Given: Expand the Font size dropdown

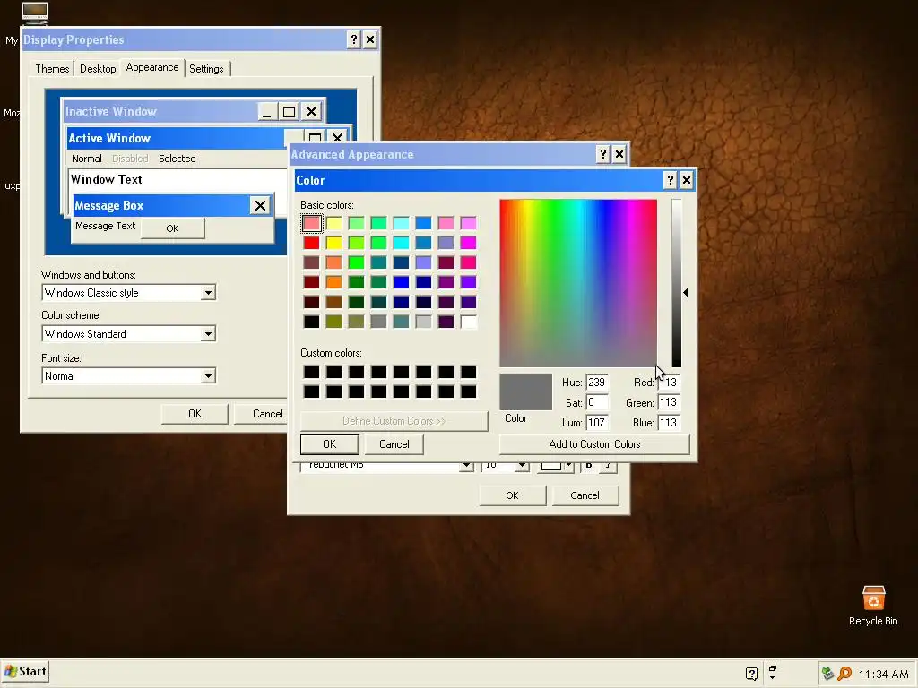Looking at the screenshot, I should point(208,375).
